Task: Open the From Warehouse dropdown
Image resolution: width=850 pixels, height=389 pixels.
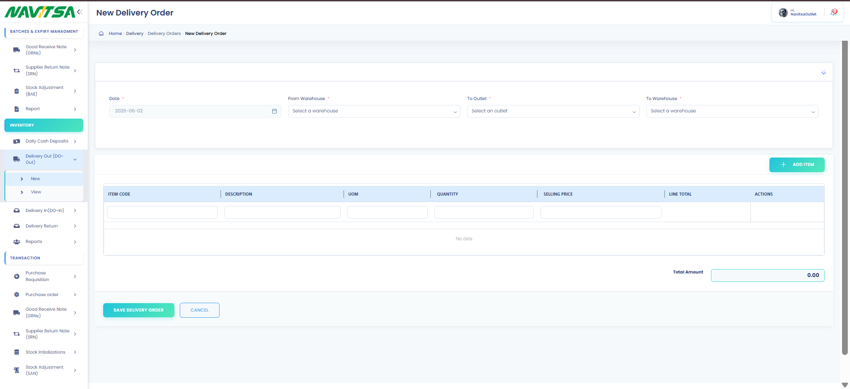Action: (x=374, y=111)
